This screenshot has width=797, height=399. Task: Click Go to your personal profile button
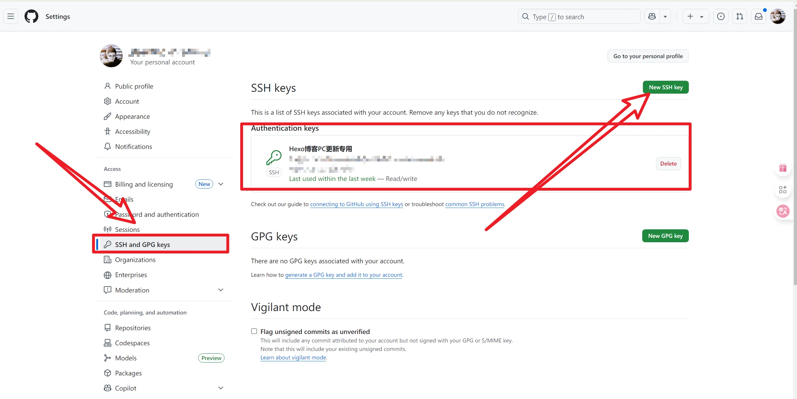click(x=648, y=56)
